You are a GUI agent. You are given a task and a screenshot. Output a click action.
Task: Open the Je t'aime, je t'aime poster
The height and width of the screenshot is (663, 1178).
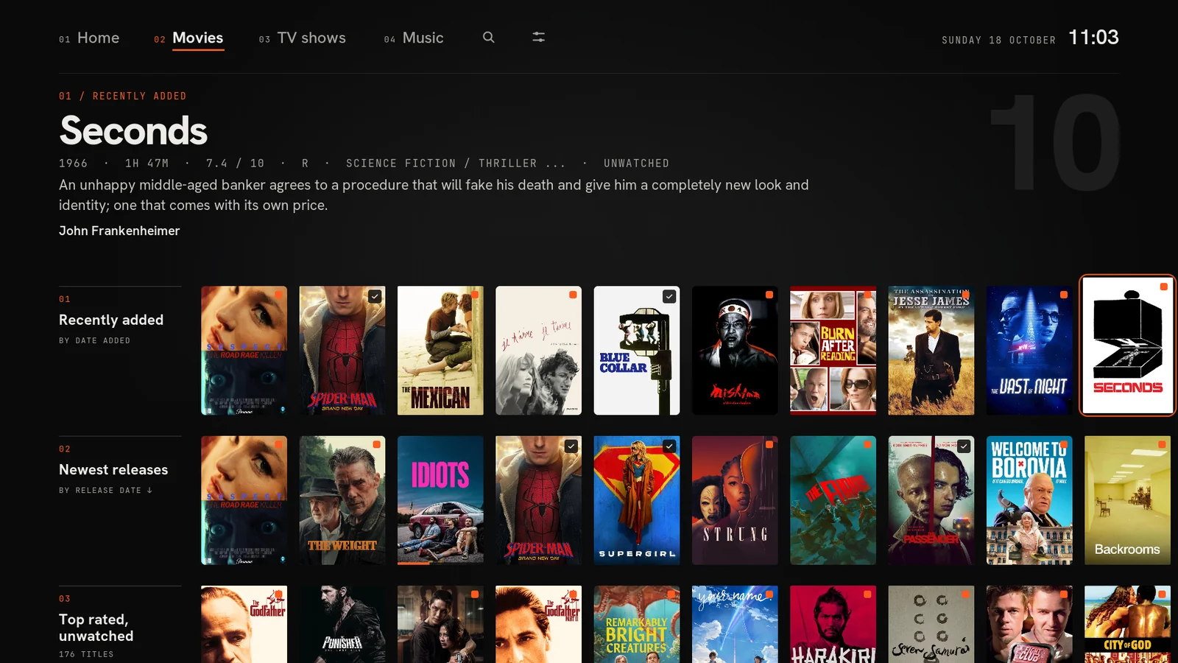pyautogui.click(x=539, y=351)
